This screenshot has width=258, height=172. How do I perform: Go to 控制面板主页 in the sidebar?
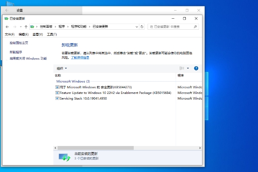[x=19, y=43]
